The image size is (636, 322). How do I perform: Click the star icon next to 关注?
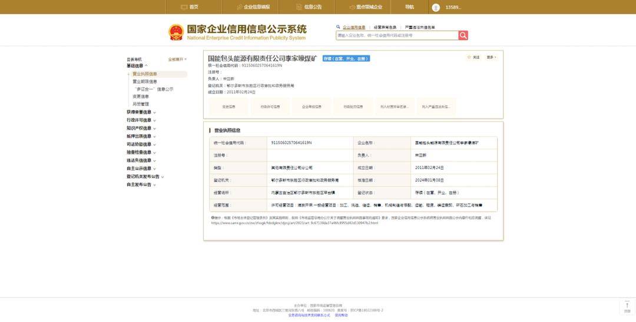coord(469,57)
